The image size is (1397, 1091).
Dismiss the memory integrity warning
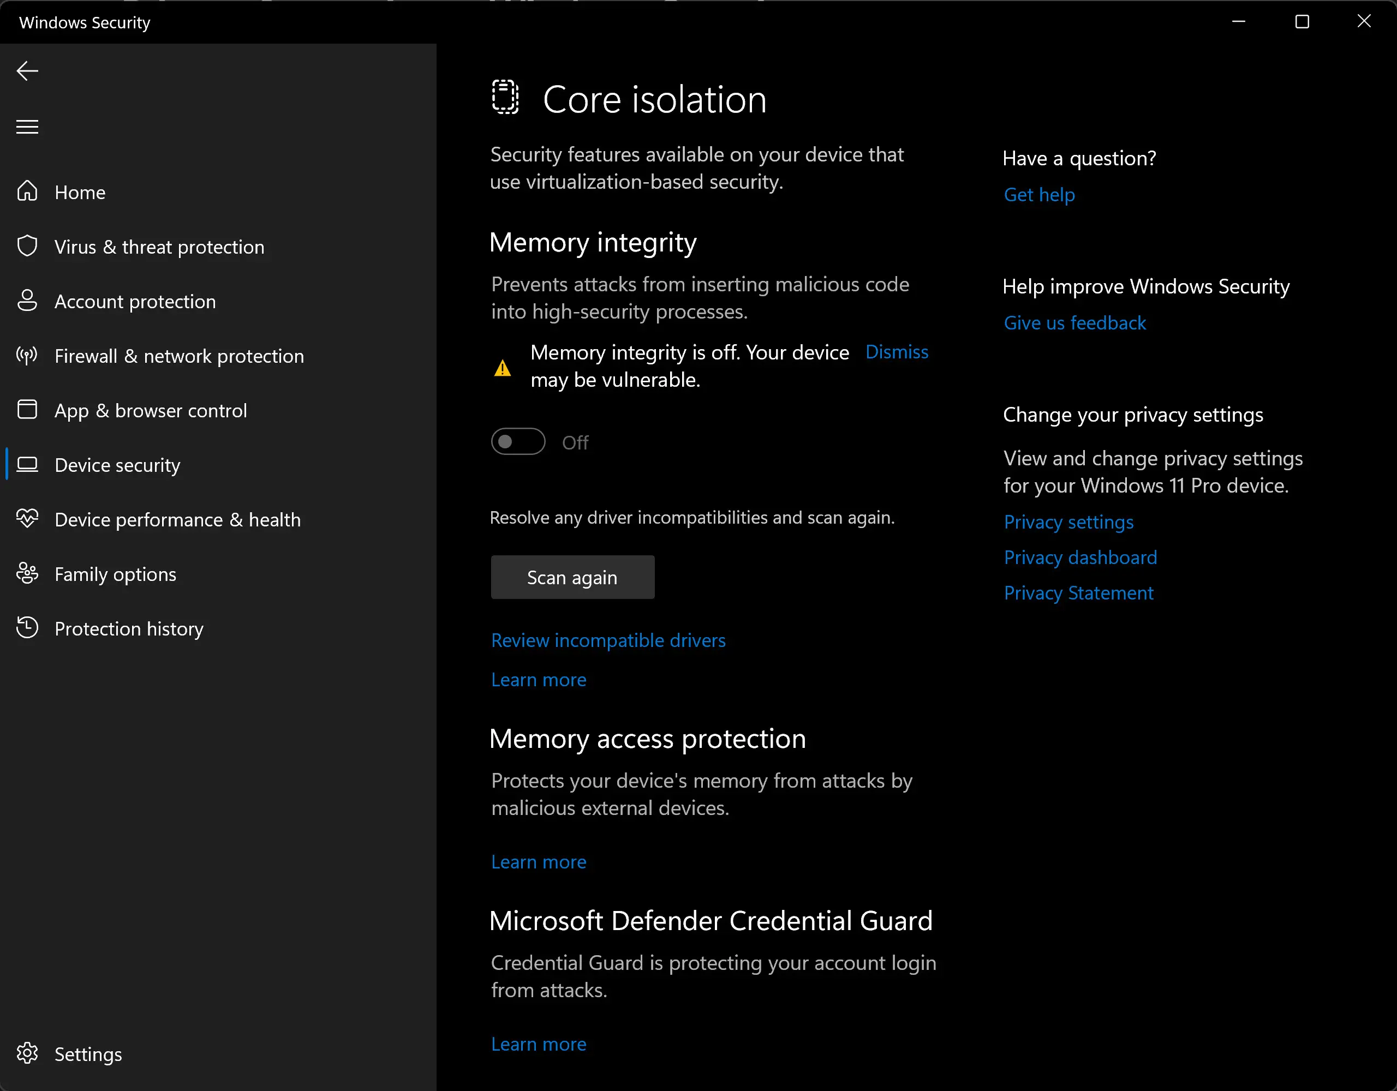click(897, 352)
